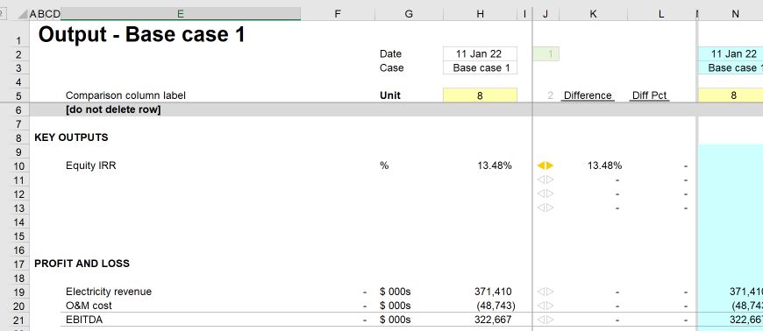763x331 pixels.
Task: Click the Comparison column label cell
Action: click(x=125, y=95)
